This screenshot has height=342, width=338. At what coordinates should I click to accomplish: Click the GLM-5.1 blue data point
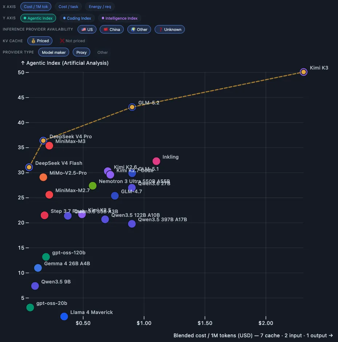tap(132, 173)
